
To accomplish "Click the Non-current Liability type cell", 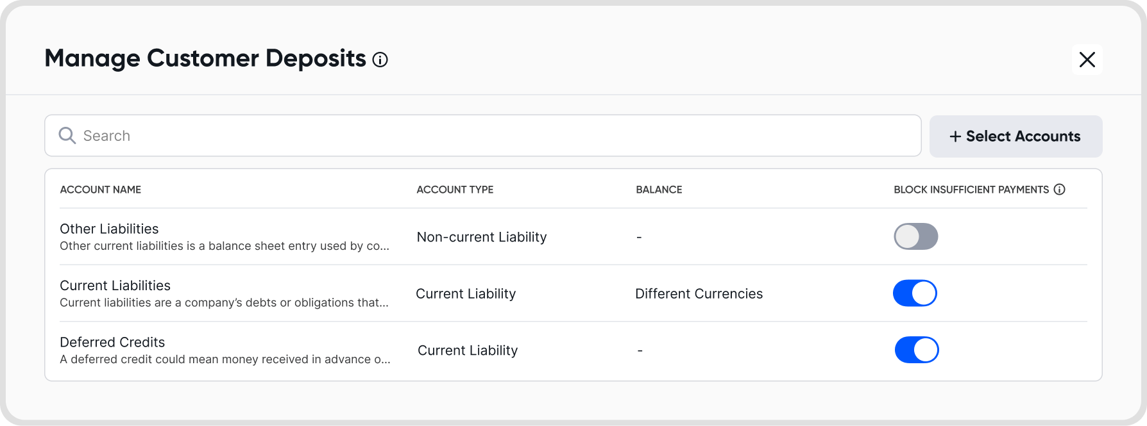I will (x=482, y=237).
